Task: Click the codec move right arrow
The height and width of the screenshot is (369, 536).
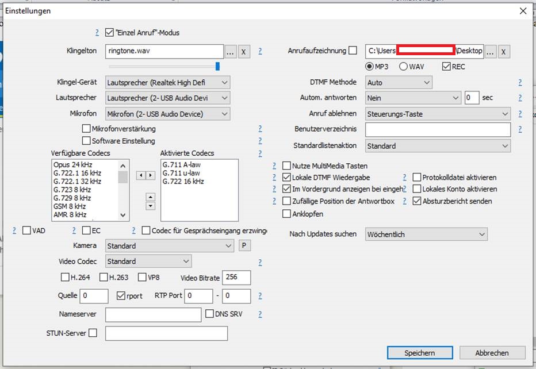Action: tap(151, 175)
